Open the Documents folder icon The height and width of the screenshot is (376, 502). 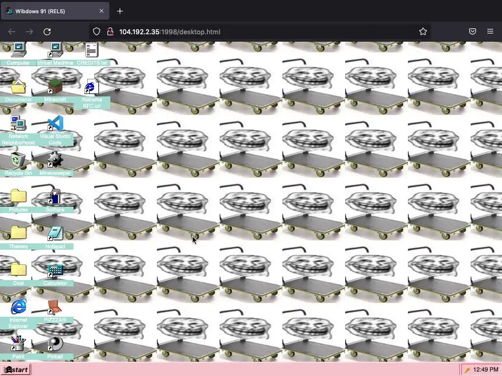tap(18, 87)
